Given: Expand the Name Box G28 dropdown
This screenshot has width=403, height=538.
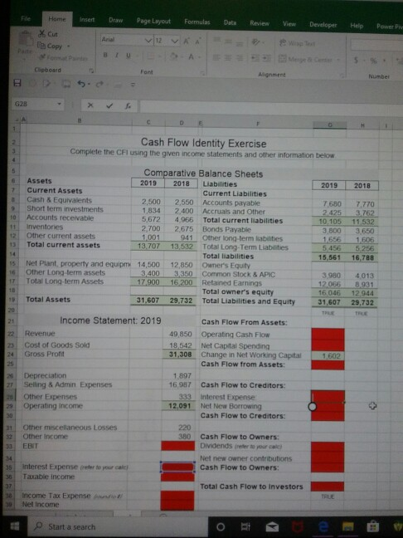Looking at the screenshot, I should point(59,104).
